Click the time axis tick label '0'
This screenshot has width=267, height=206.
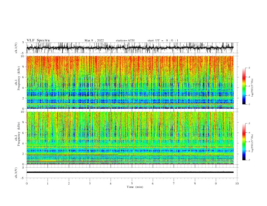(27, 183)
